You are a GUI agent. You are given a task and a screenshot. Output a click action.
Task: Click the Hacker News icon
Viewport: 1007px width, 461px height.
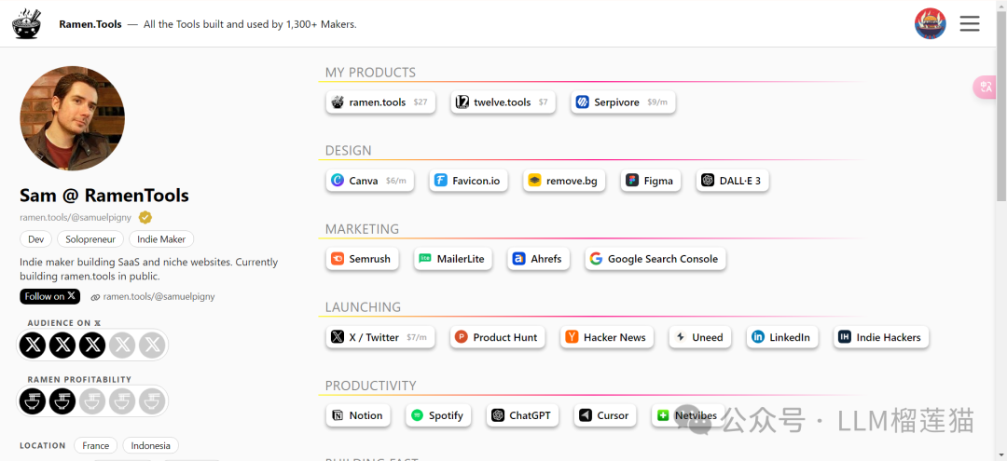click(572, 337)
